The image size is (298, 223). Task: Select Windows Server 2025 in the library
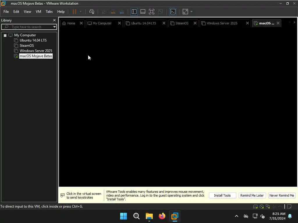(36, 51)
